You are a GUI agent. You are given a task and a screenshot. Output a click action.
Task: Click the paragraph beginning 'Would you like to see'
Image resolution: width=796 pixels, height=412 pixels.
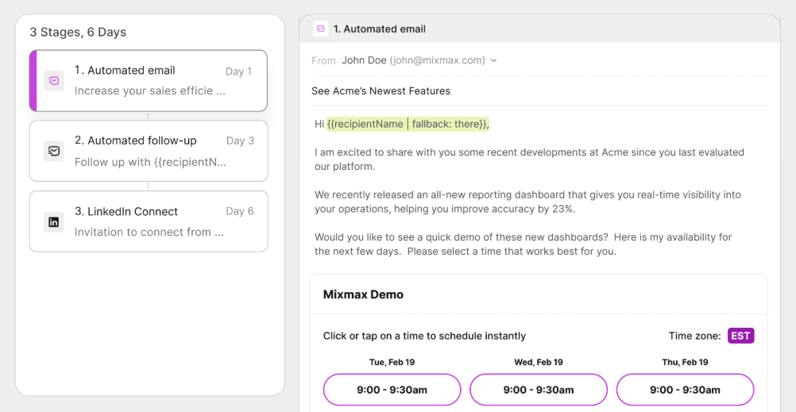click(x=523, y=244)
